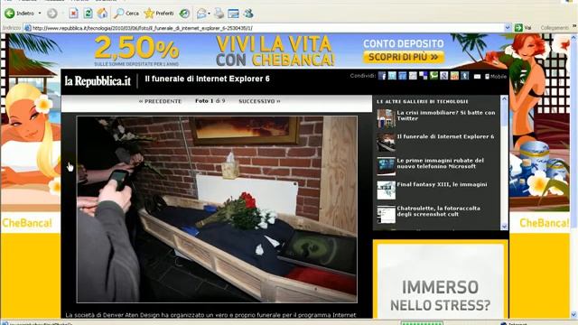Click the Vai go button
Image resolution: width=578 pixels, height=325 pixels.
[x=523, y=28]
